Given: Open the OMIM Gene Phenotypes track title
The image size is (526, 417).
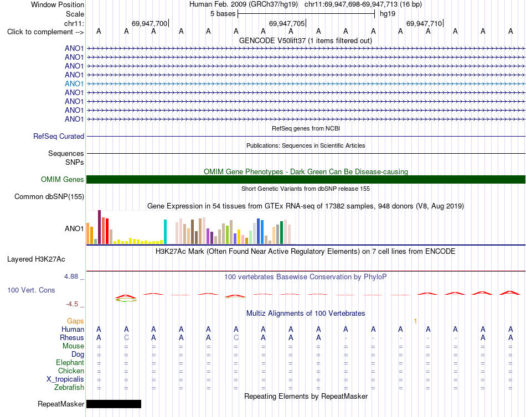Looking at the screenshot, I should [306, 171].
